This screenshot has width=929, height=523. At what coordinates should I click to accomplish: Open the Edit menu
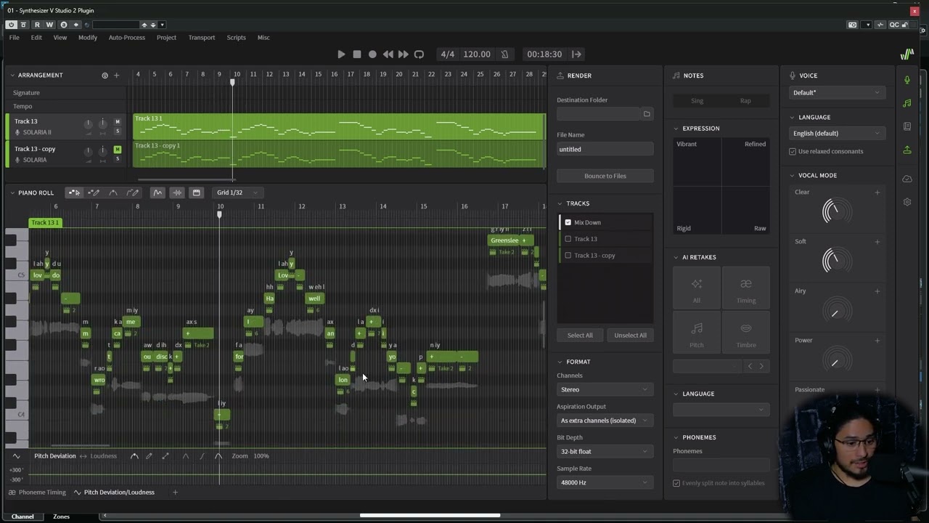(36, 38)
